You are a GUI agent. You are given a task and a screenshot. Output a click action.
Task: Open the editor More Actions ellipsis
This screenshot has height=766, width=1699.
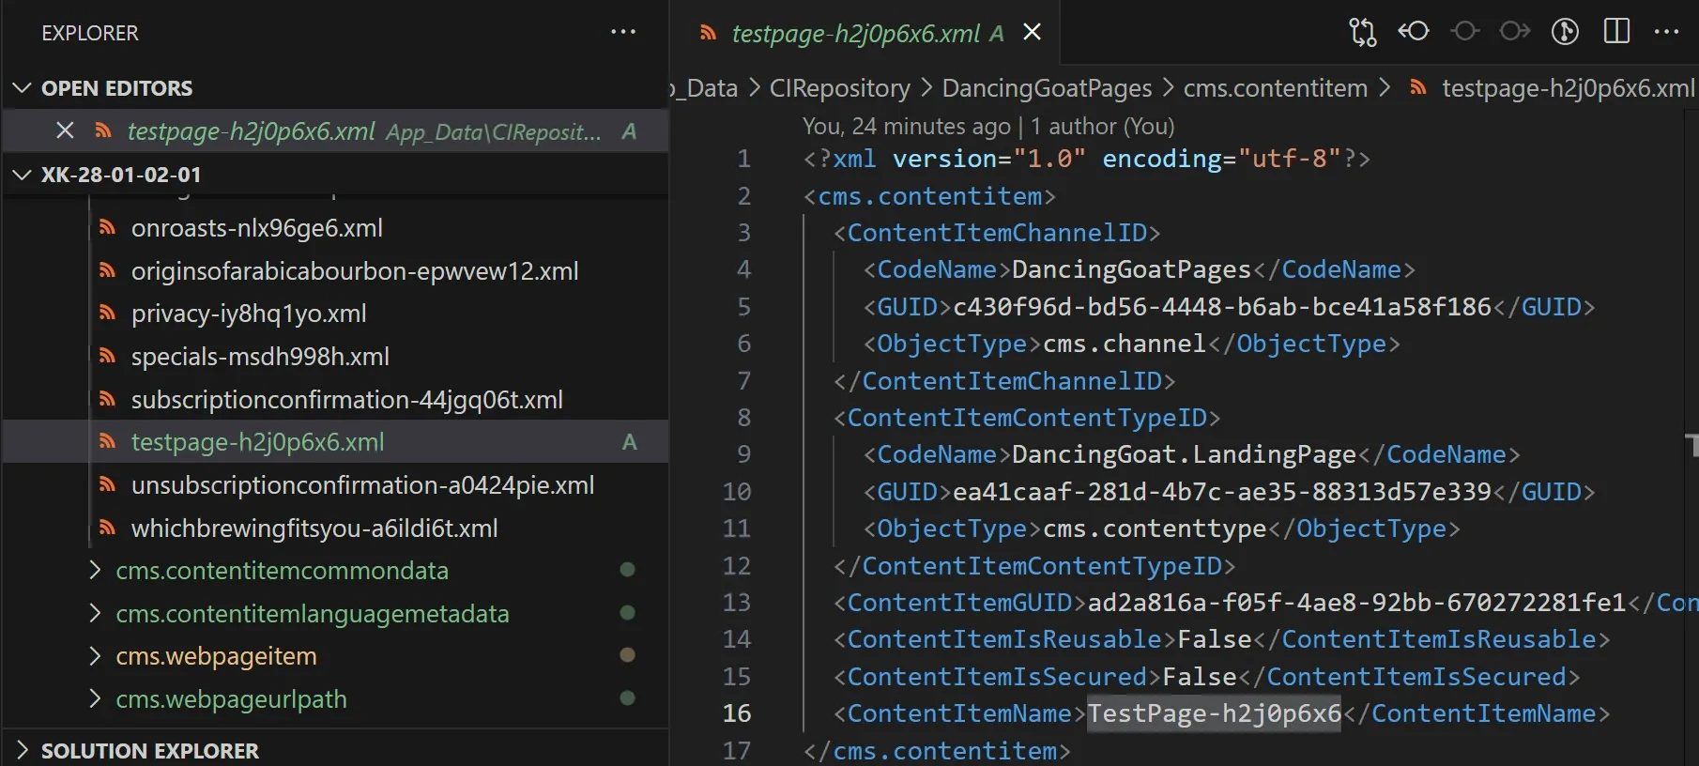pos(1666,32)
